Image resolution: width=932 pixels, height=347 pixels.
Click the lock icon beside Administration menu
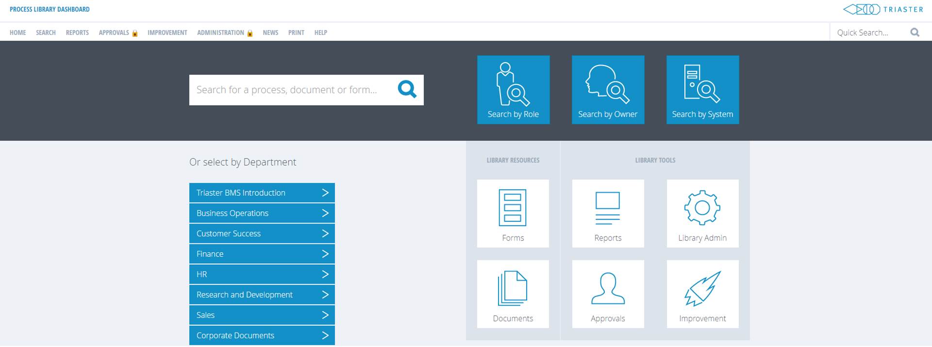click(250, 33)
